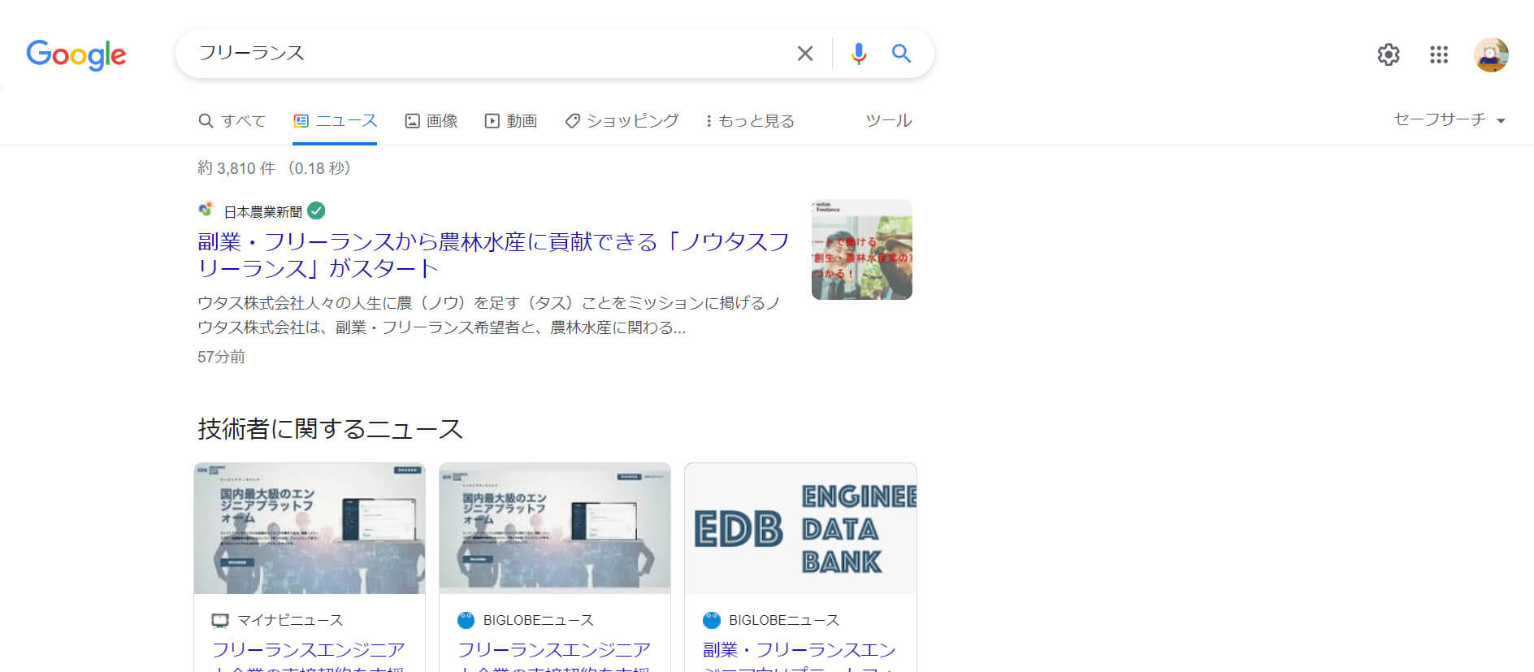
Task: Switch to the すべて tab
Action: click(232, 121)
